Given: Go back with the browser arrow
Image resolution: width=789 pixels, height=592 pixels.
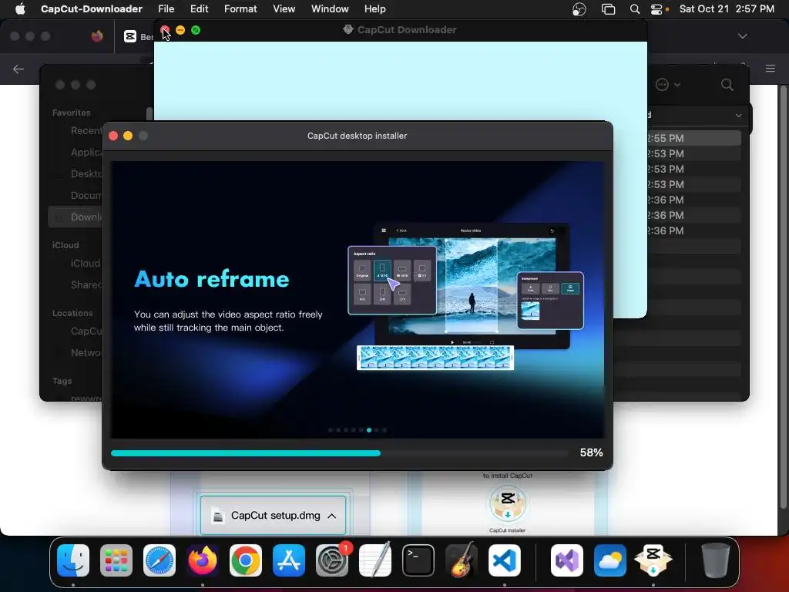Looking at the screenshot, I should click(x=18, y=69).
